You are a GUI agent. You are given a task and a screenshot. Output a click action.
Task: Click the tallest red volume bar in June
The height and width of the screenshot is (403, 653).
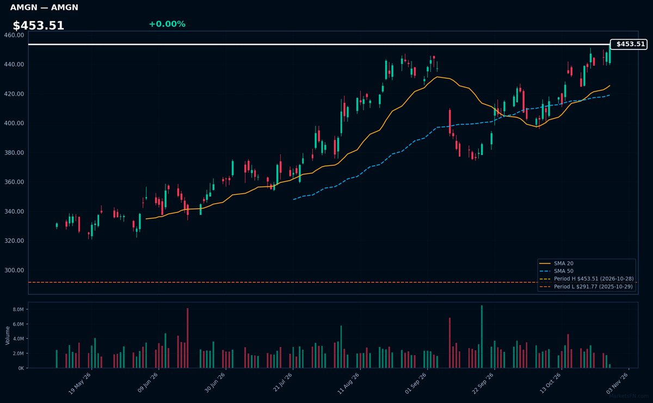(187, 338)
